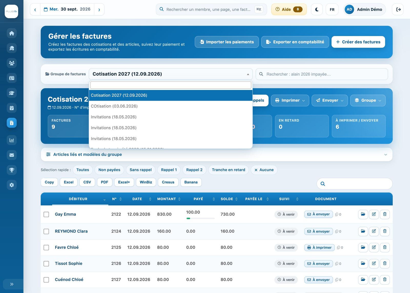410x293 pixels.
Task: Select the Tissot Sophie row checkbox
Action: click(46, 264)
